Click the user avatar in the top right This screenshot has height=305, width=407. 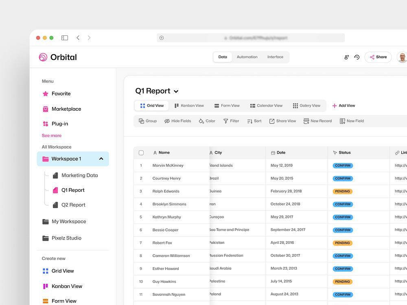tap(402, 57)
